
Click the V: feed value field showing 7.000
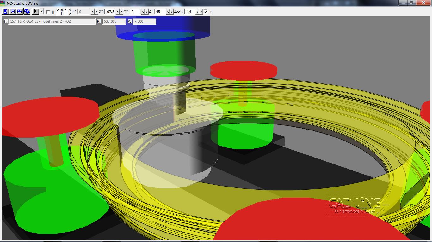point(144,21)
